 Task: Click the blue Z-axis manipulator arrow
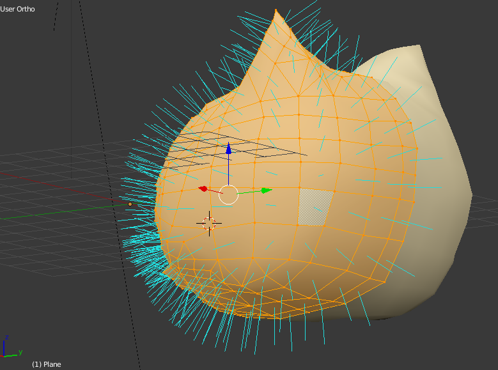coord(229,148)
